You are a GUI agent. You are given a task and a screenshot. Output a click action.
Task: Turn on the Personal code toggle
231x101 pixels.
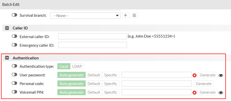pos(15,83)
